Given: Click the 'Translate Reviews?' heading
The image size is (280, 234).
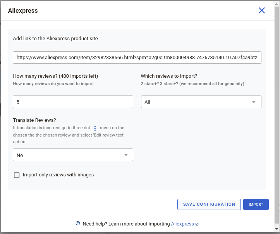Looking at the screenshot, I should 34,120.
